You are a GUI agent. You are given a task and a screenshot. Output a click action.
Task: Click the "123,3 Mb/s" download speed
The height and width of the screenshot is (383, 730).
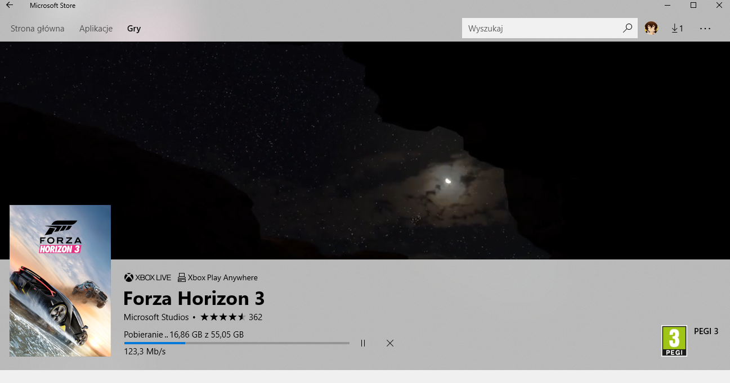click(x=145, y=352)
